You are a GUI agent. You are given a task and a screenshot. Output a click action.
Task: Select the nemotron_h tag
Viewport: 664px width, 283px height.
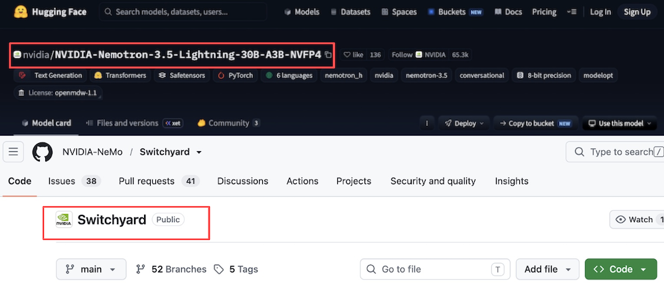pos(343,76)
